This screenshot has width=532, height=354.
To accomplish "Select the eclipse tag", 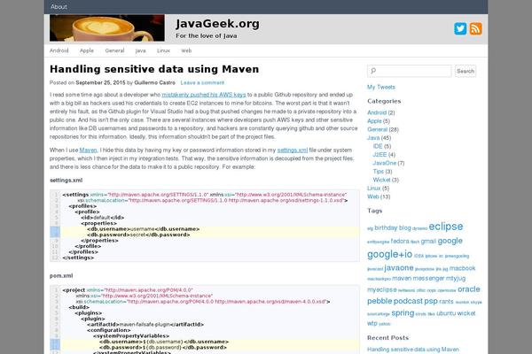I will 445,227.
